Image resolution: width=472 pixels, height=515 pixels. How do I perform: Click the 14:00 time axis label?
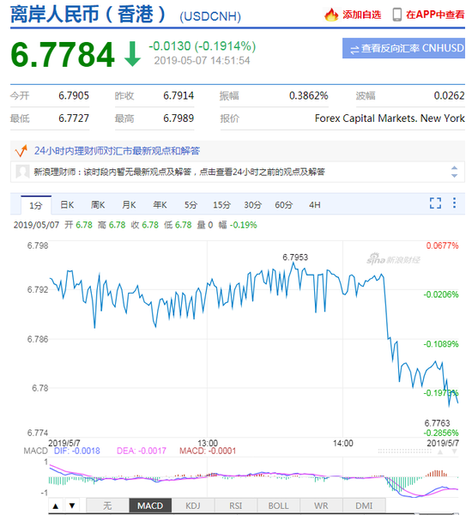[x=343, y=443]
